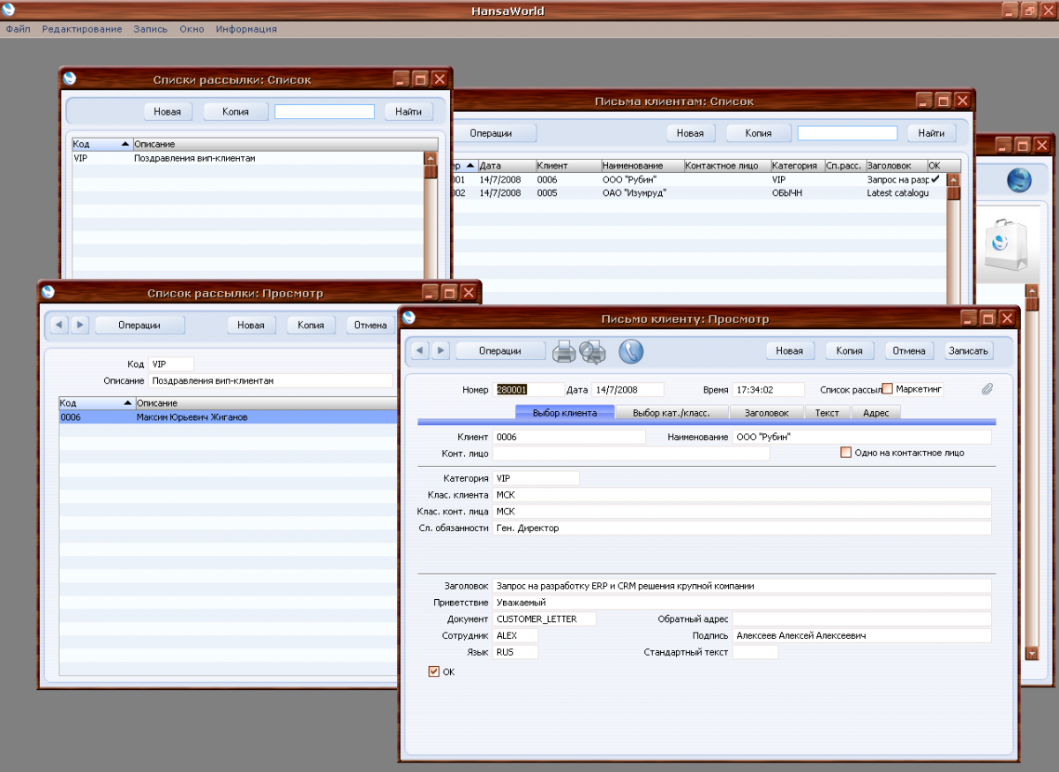Open the Файл menu
Screen dimensions: 1059x772
tap(18, 29)
